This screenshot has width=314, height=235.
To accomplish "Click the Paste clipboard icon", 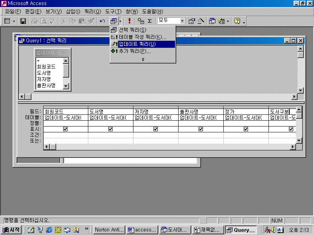I will tap(82, 21).
